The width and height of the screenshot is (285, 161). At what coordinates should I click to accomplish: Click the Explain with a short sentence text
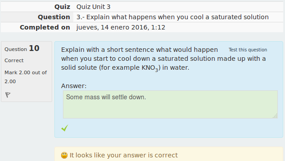(x=139, y=50)
